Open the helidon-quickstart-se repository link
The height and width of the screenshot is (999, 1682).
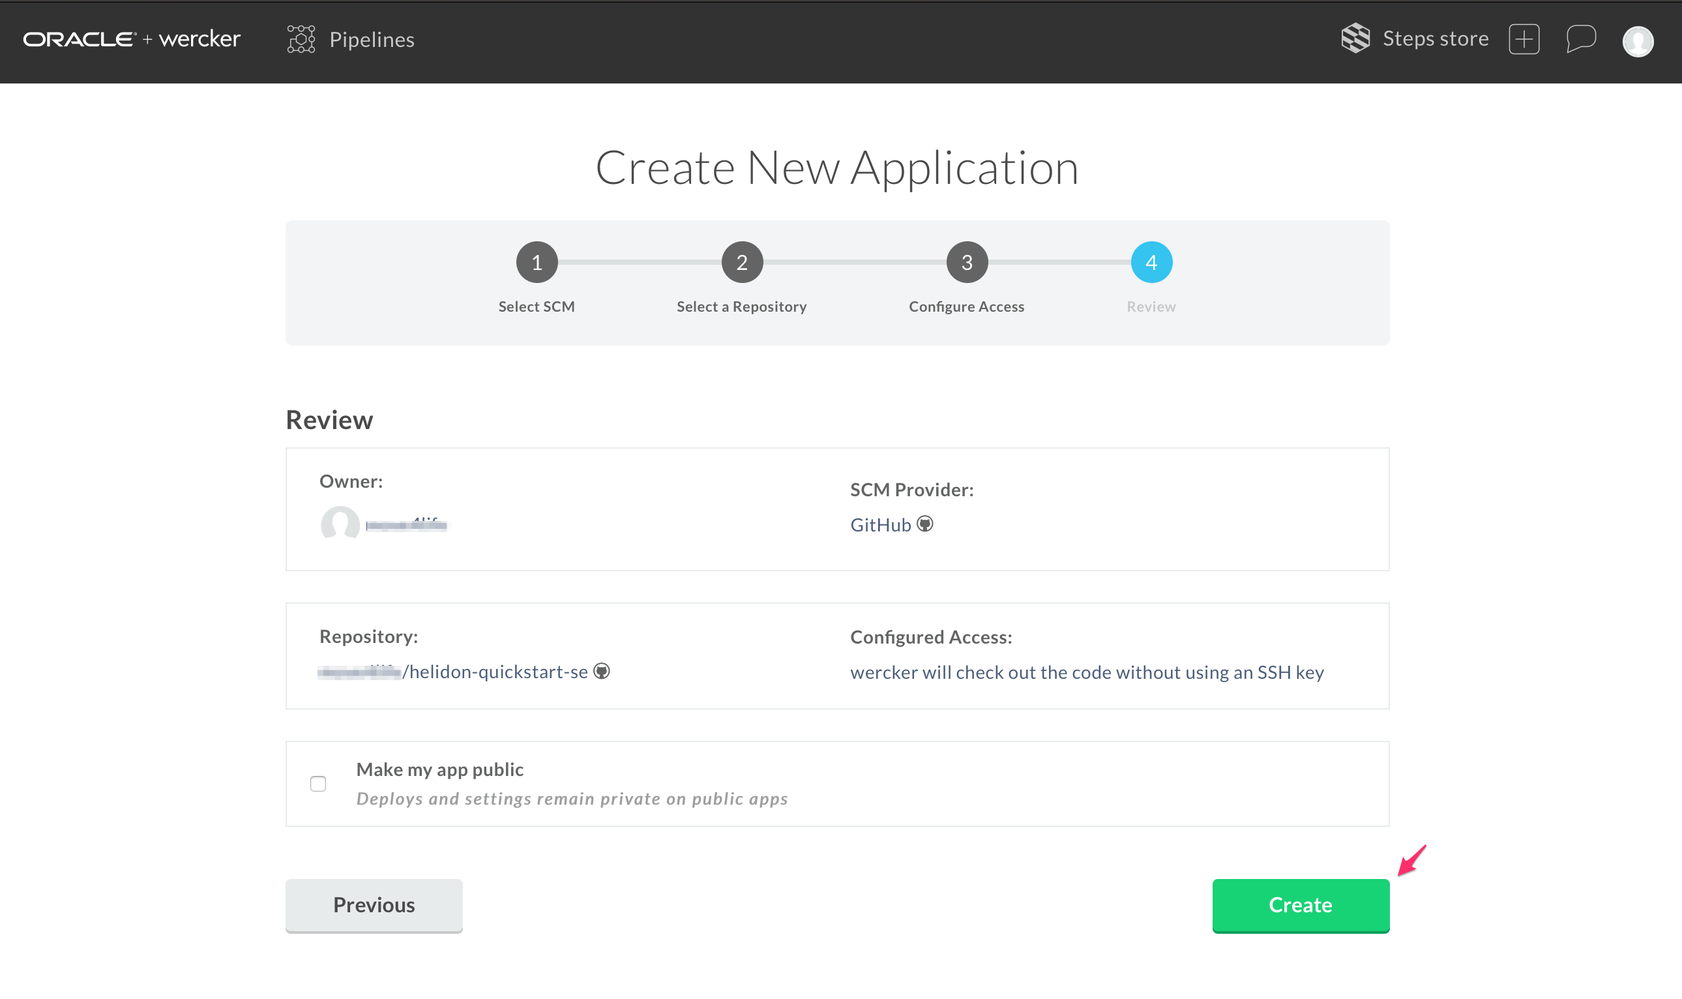tap(498, 672)
